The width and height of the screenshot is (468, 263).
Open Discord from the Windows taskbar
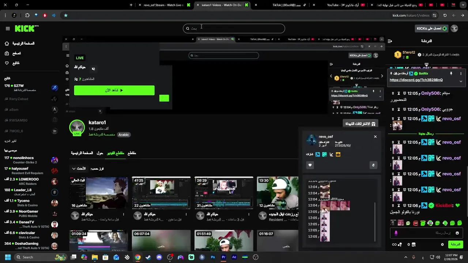(x=159, y=257)
